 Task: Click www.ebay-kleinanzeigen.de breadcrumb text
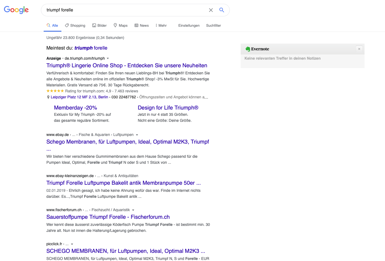pyautogui.click(x=70, y=176)
